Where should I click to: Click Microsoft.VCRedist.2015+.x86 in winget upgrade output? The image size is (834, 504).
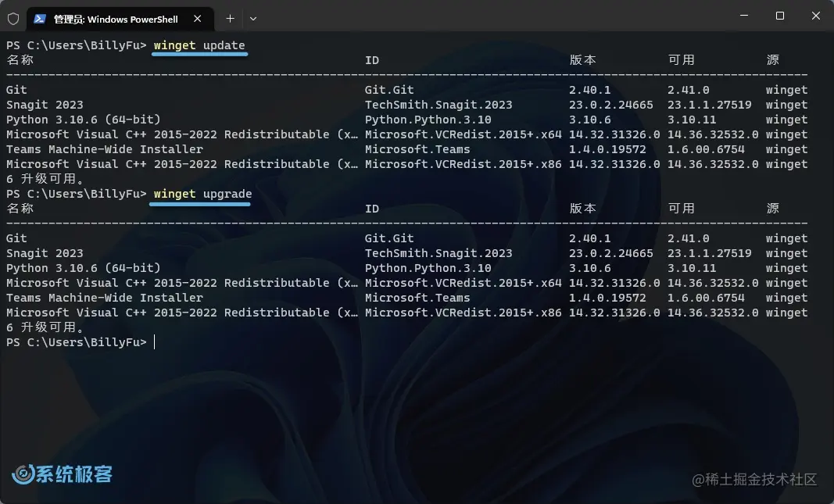pyautogui.click(x=464, y=313)
